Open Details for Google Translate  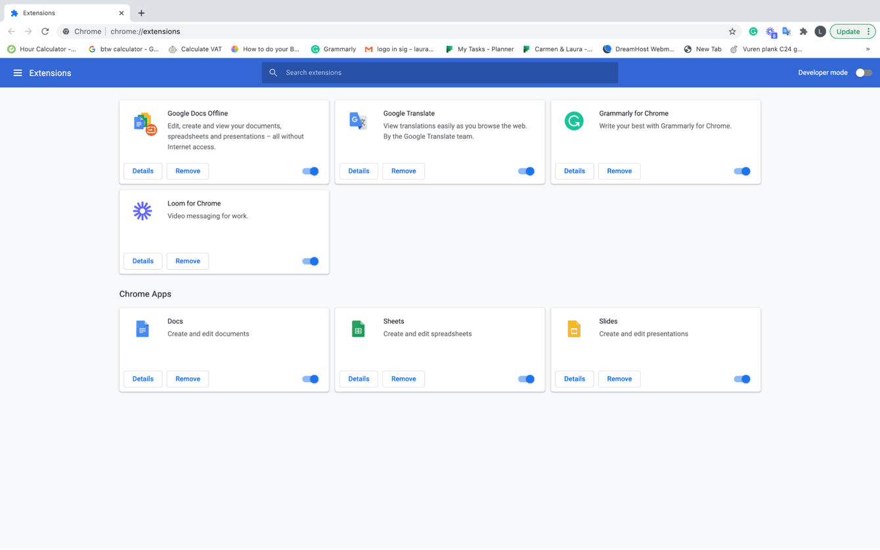click(x=359, y=171)
